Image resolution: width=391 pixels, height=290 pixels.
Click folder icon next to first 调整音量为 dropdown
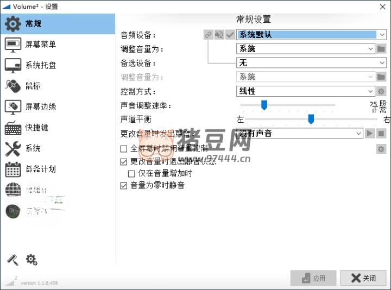tap(381, 49)
